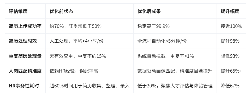The width and height of the screenshot is (251, 96).
Task: Select the 简历上传成功率 row label
Action: click(25, 26)
